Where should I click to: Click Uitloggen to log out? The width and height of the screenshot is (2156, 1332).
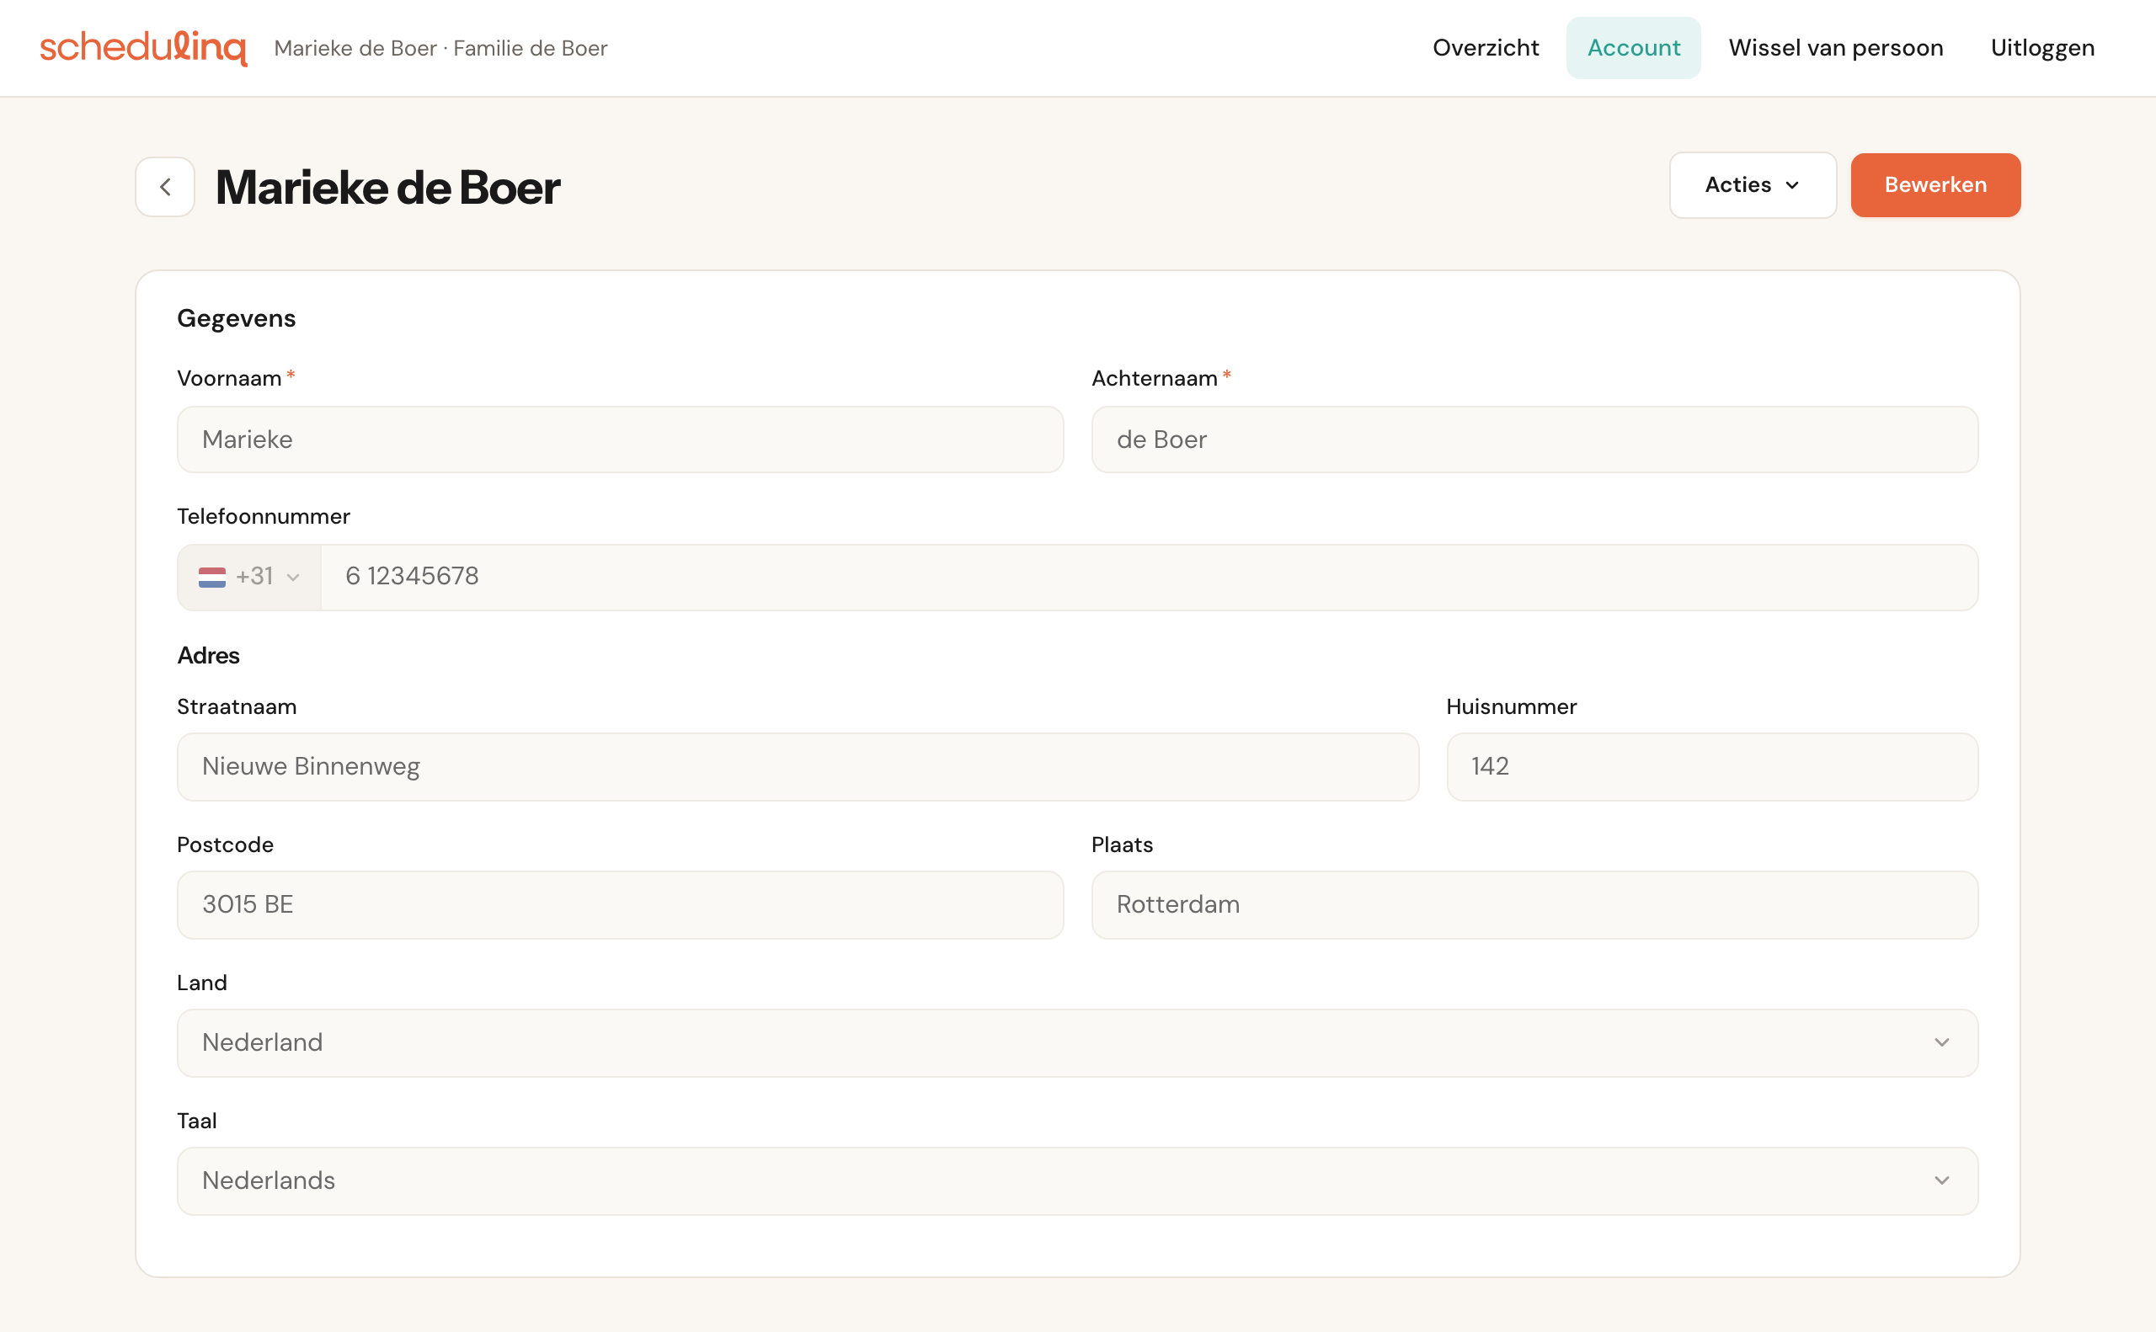coord(2042,47)
